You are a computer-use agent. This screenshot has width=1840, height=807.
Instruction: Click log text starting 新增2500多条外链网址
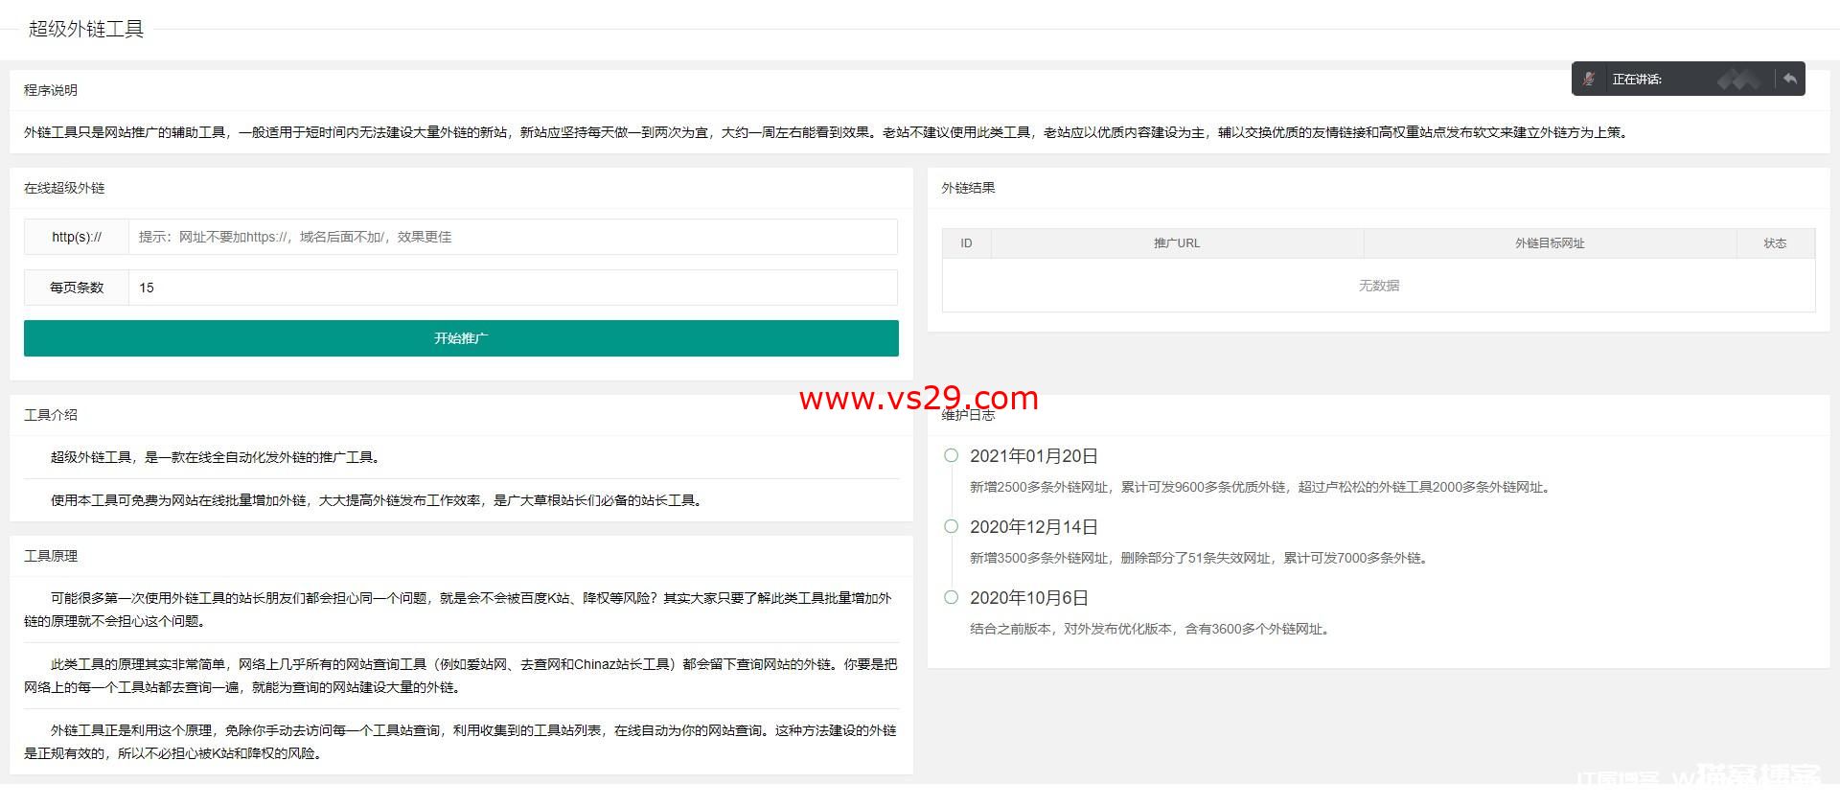[x=1260, y=487]
